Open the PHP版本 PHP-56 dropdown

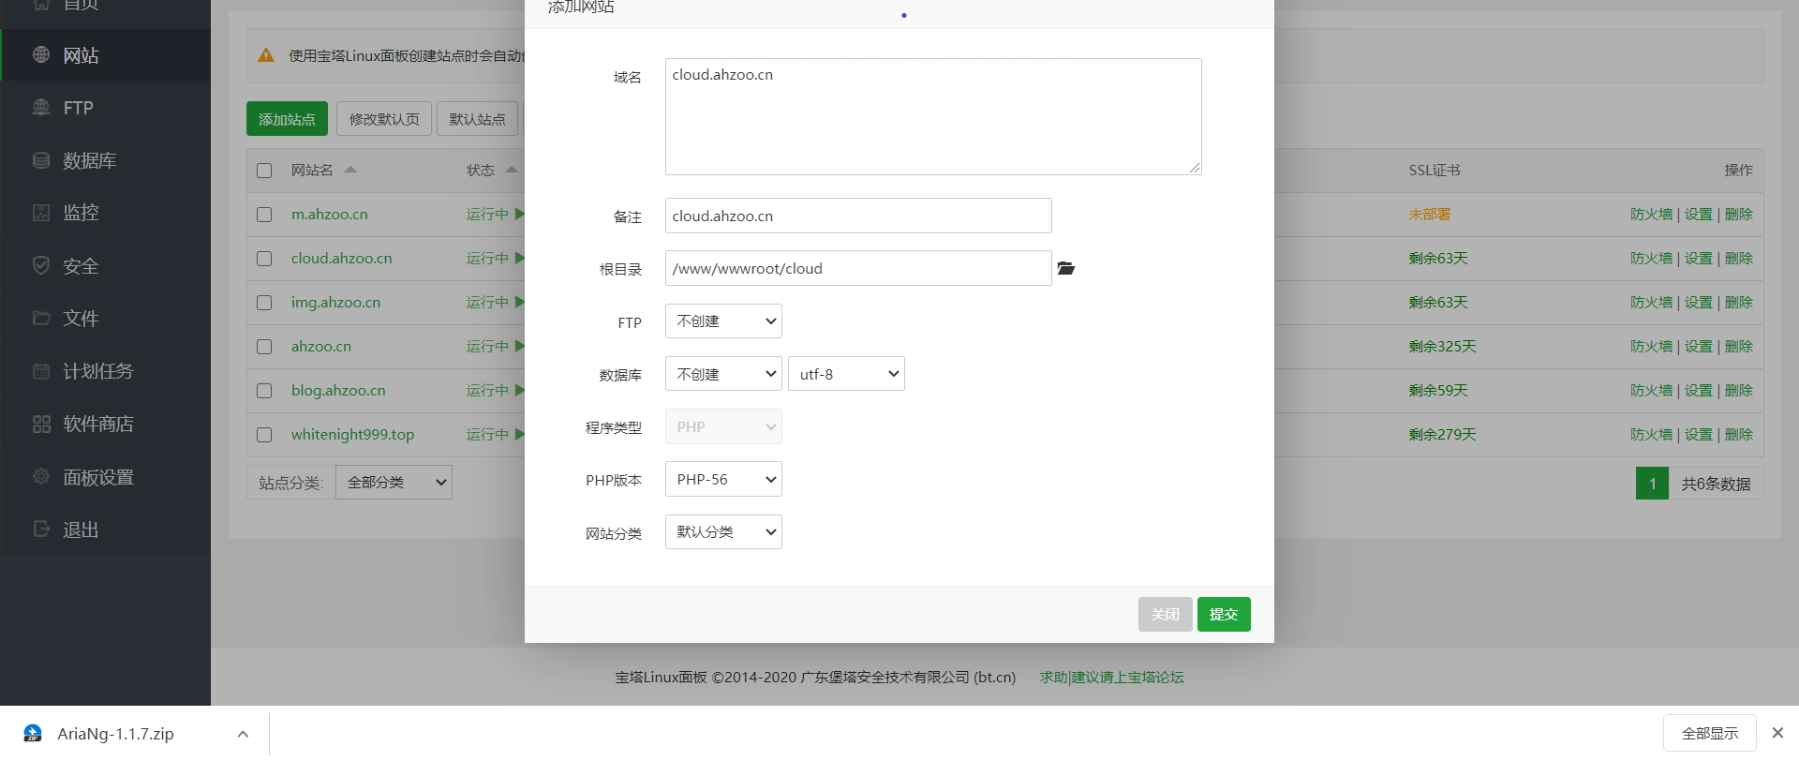click(723, 479)
